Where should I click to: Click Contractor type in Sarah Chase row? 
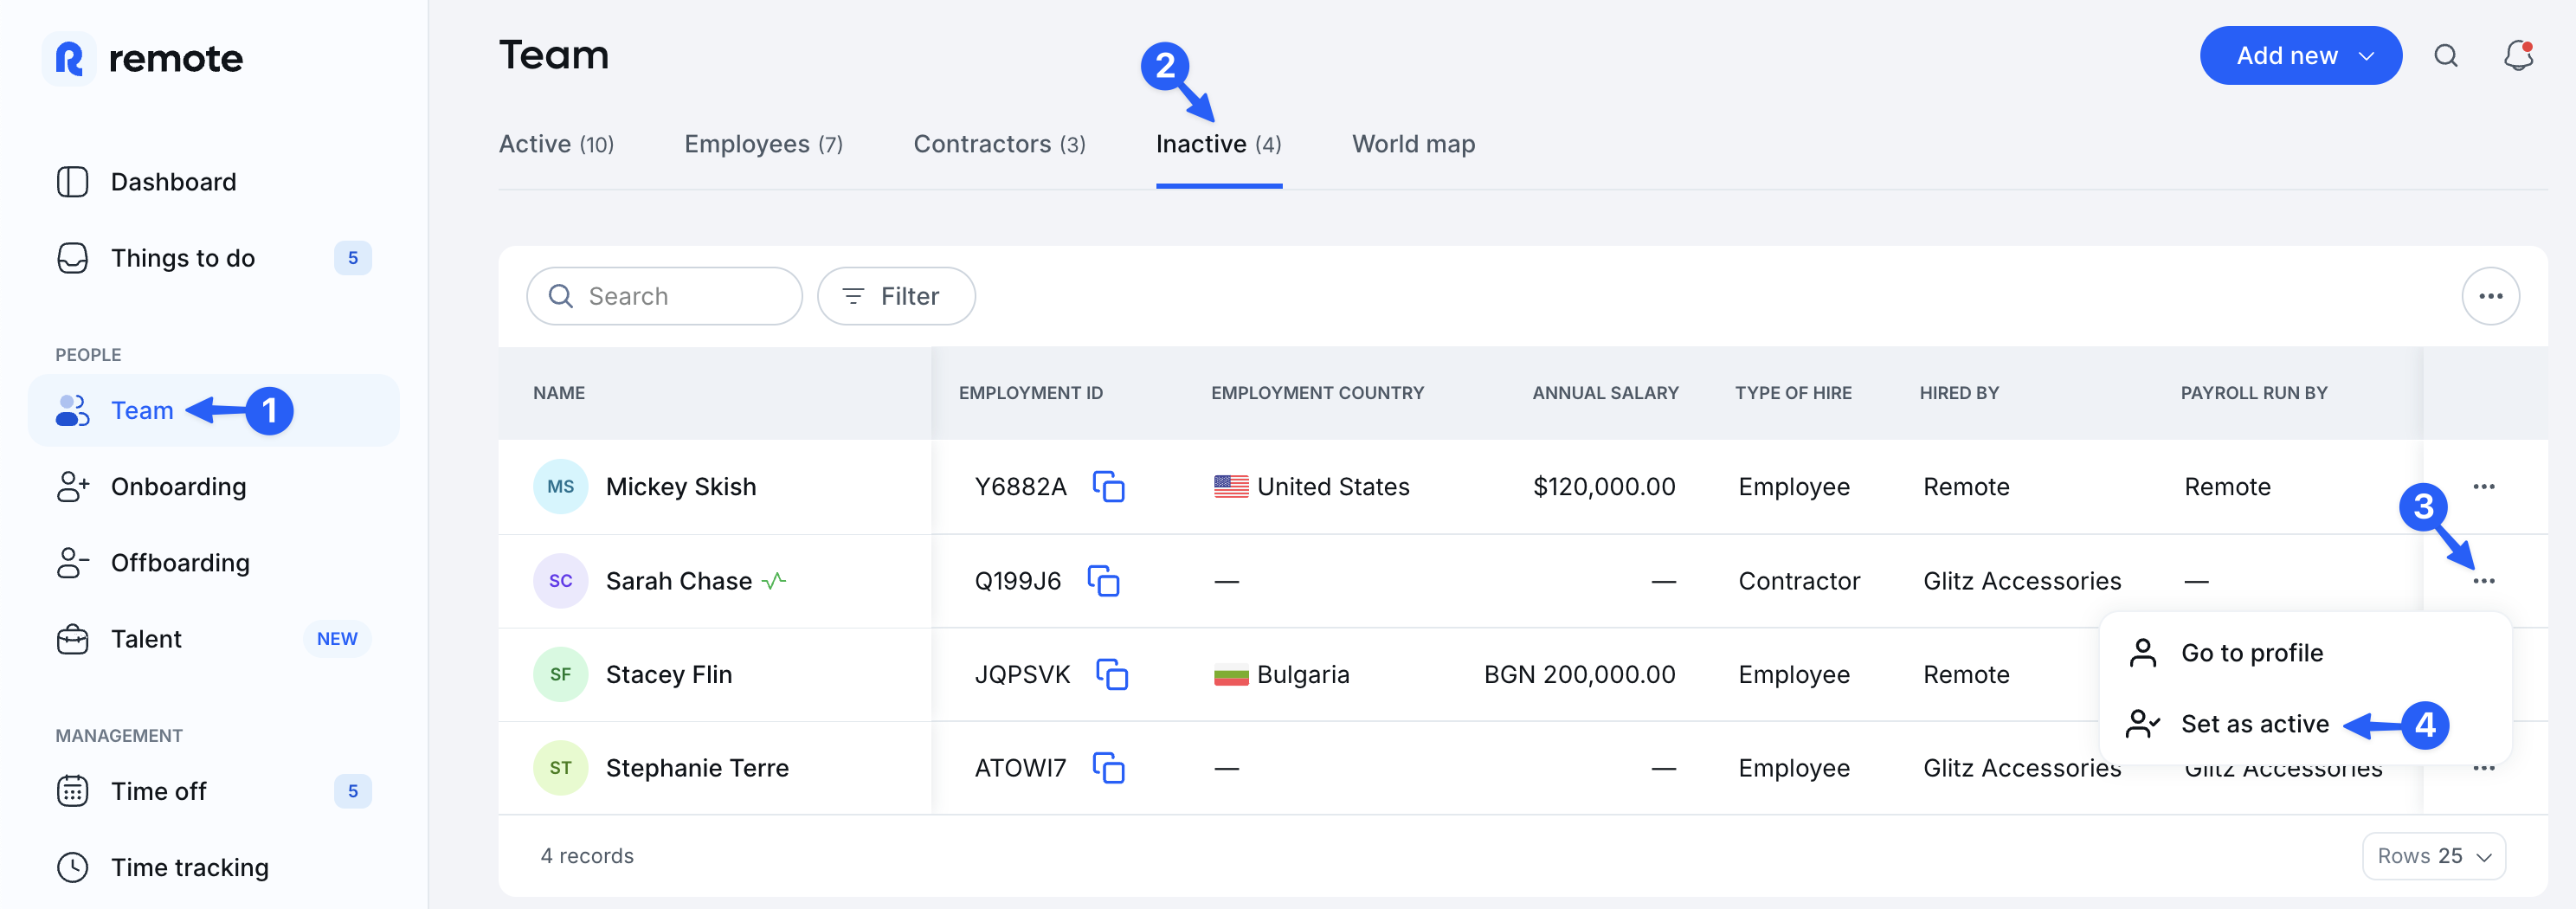[1799, 581]
